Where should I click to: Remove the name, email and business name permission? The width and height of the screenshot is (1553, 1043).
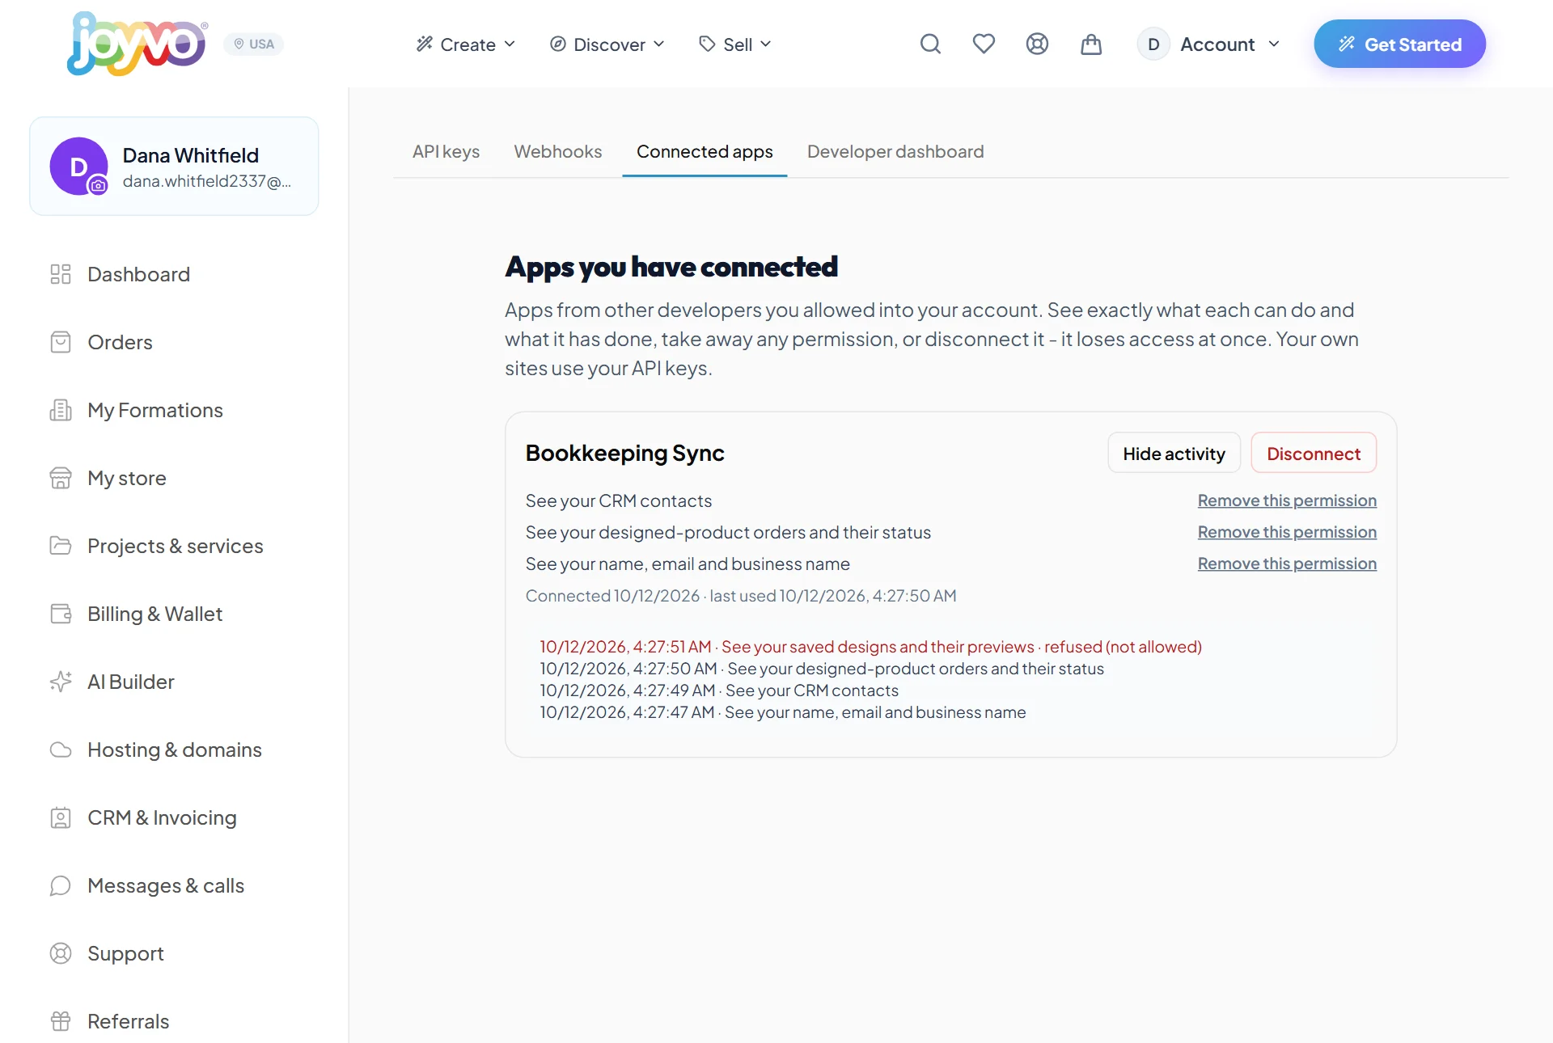pos(1287,564)
